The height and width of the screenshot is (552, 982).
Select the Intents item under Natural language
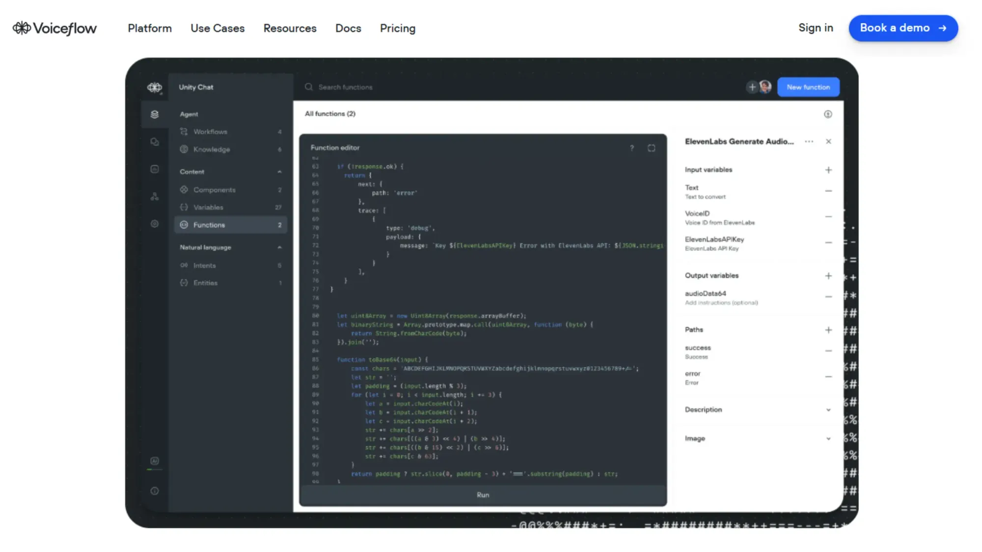tap(205, 265)
